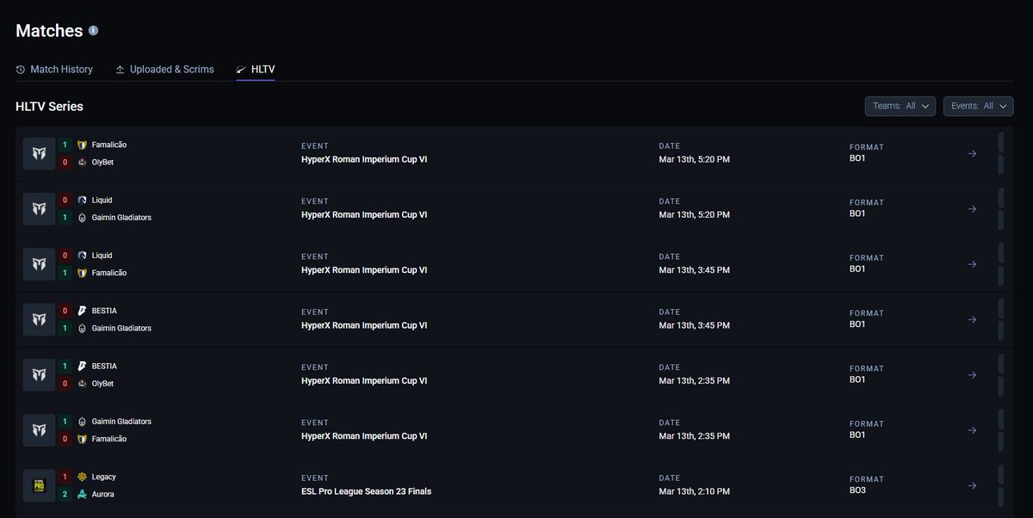Switch to the Match History tab
Screen dimensions: 1033x518
(x=54, y=69)
